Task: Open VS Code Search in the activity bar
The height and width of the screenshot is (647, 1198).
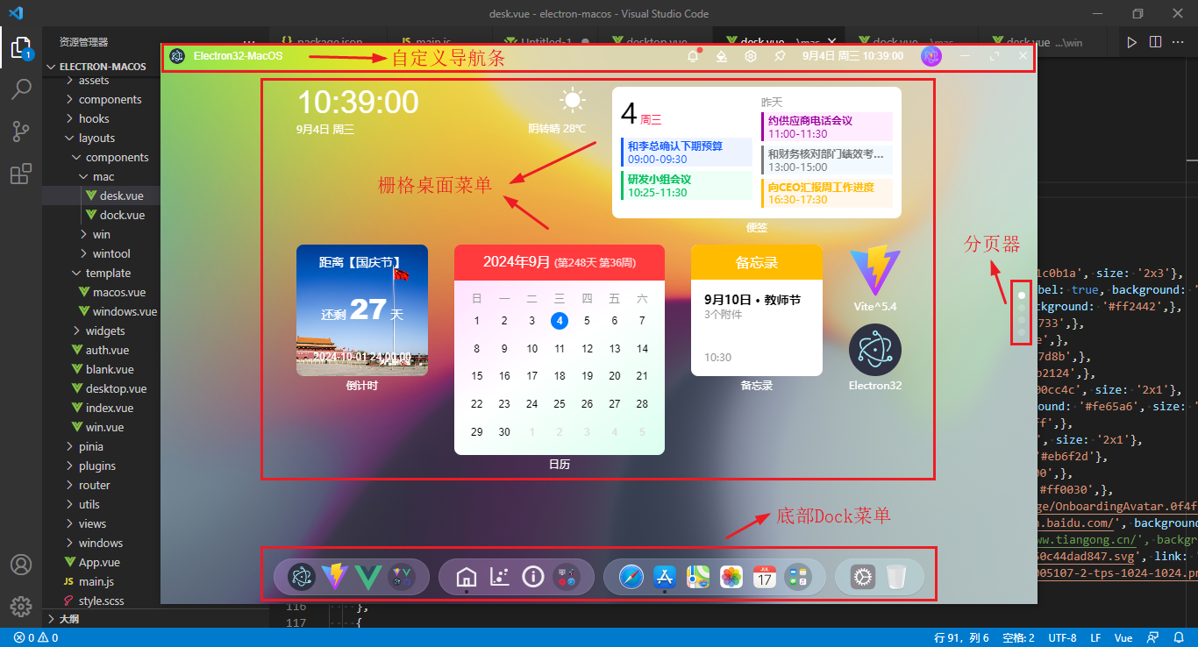Action: tap(21, 89)
